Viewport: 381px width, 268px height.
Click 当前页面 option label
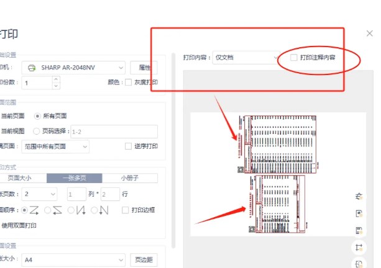[x=12, y=116]
